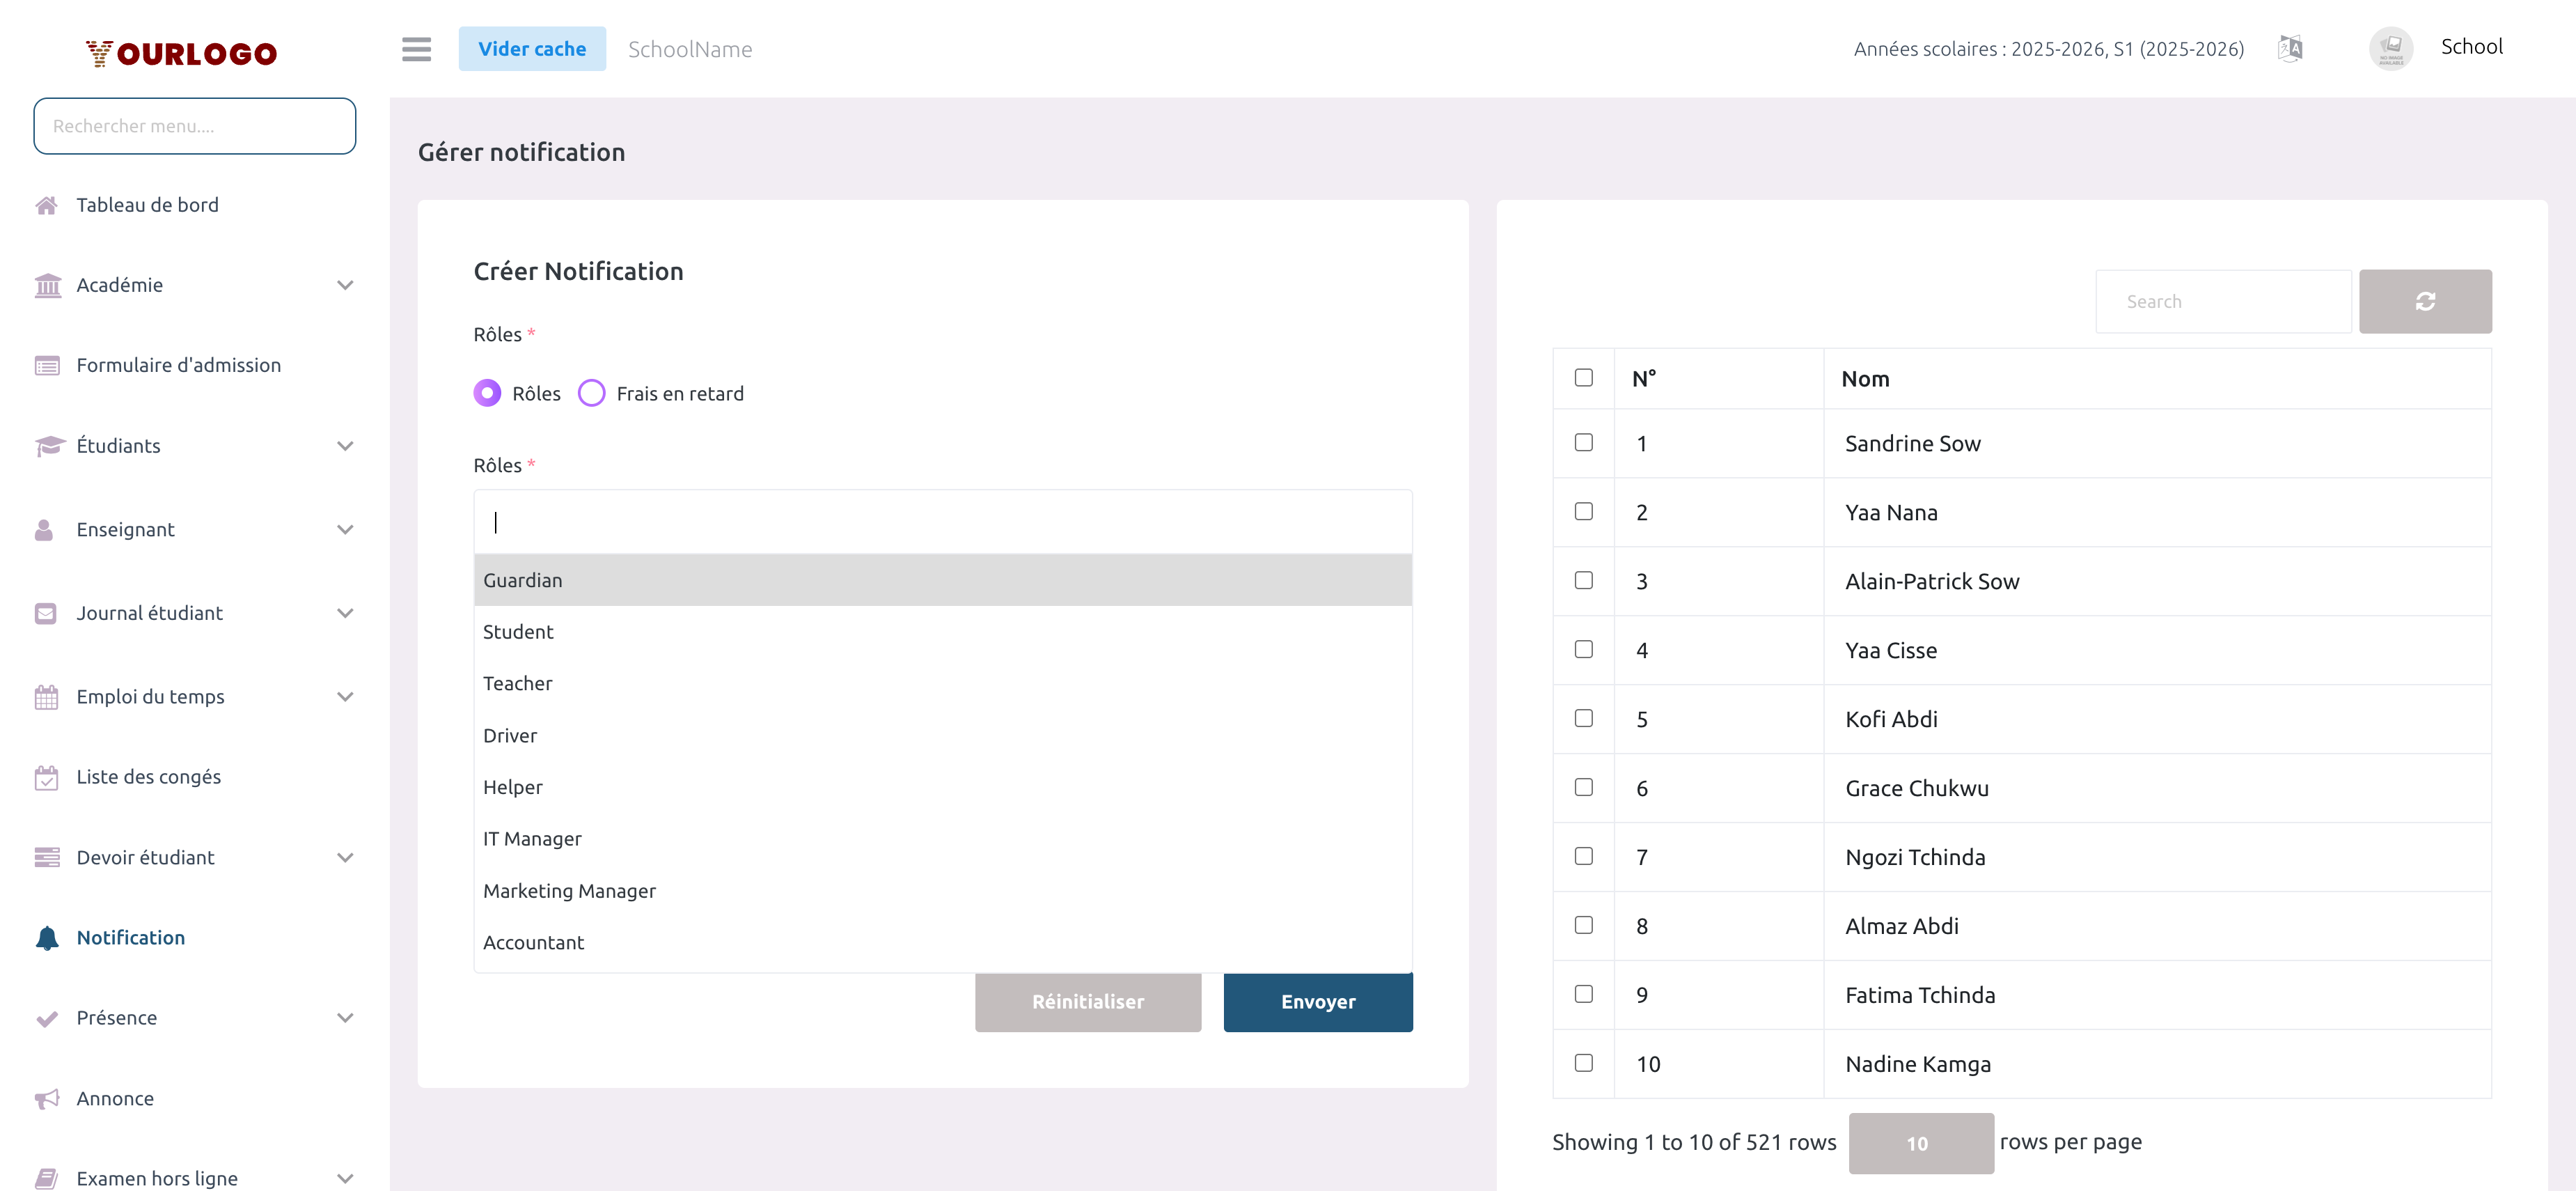
Task: Click the user profile avatar image
Action: point(2390,48)
